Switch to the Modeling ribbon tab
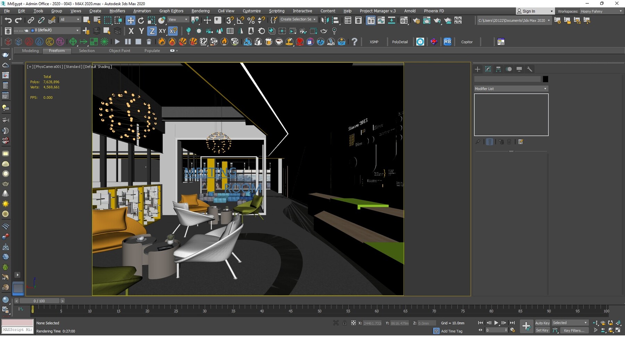The height and width of the screenshot is (338, 625). pyautogui.click(x=30, y=51)
